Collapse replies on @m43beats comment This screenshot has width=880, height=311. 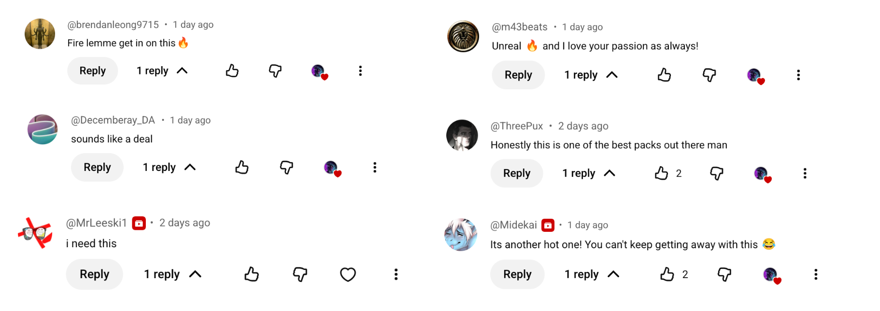[591, 75]
